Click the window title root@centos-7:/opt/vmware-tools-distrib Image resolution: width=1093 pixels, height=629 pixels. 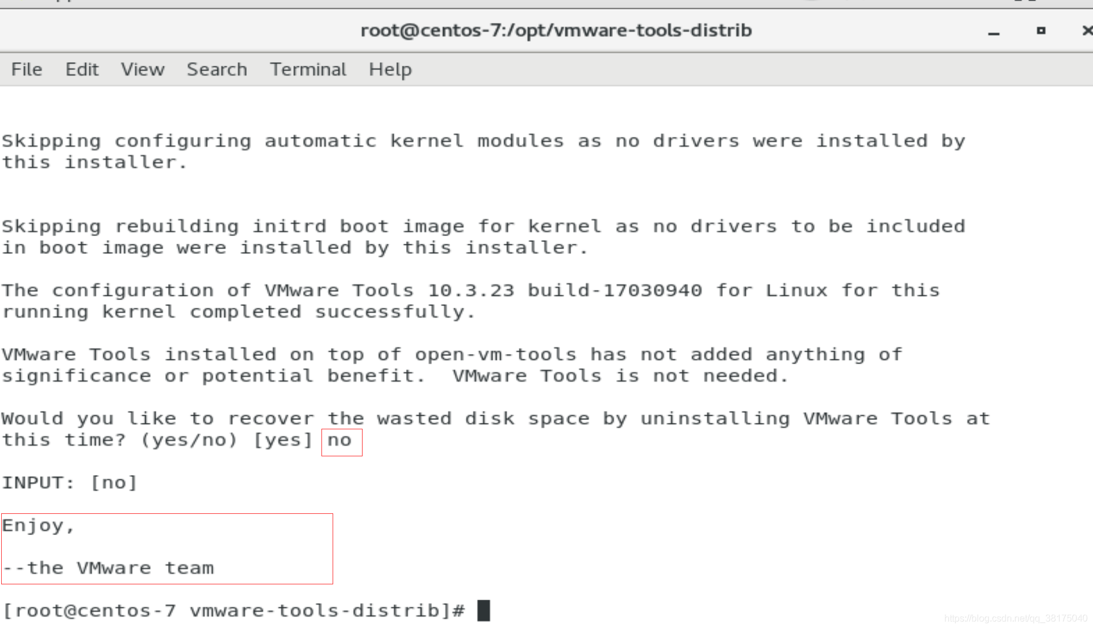coord(556,31)
